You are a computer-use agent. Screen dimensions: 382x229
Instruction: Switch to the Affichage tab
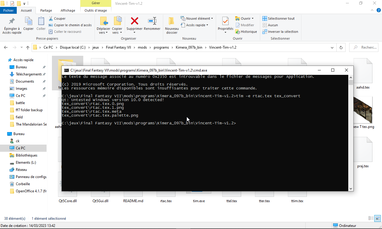coord(68,10)
